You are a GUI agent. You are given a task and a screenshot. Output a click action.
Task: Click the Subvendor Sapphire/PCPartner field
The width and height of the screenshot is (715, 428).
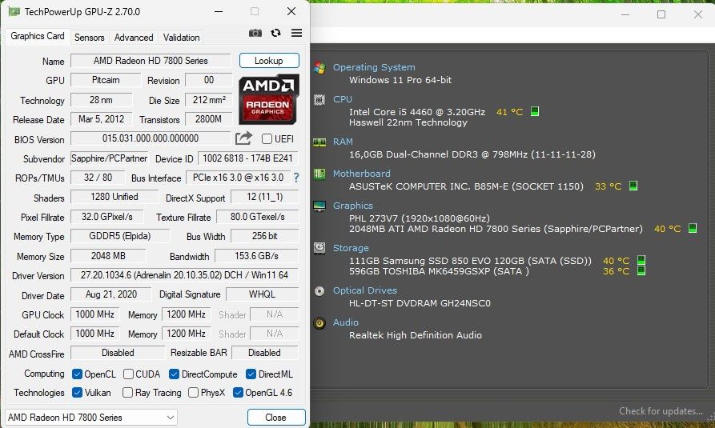[x=110, y=158]
